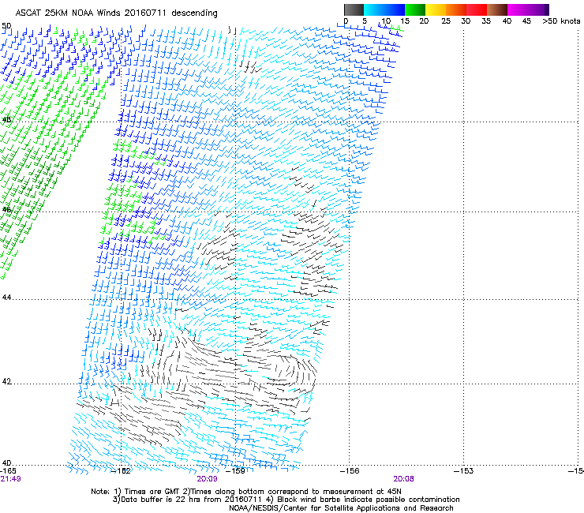This screenshot has width=584, height=513.
Task: Click the legend scale label 35
Action: coord(486,21)
